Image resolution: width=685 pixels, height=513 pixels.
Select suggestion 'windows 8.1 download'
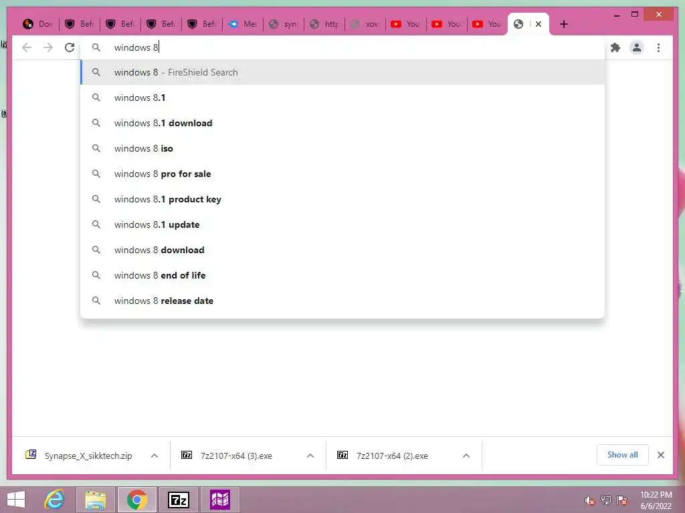tap(343, 123)
